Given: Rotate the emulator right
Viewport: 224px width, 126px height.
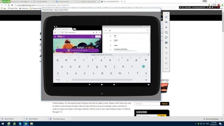Looking at the screenshot, I should [166, 37].
